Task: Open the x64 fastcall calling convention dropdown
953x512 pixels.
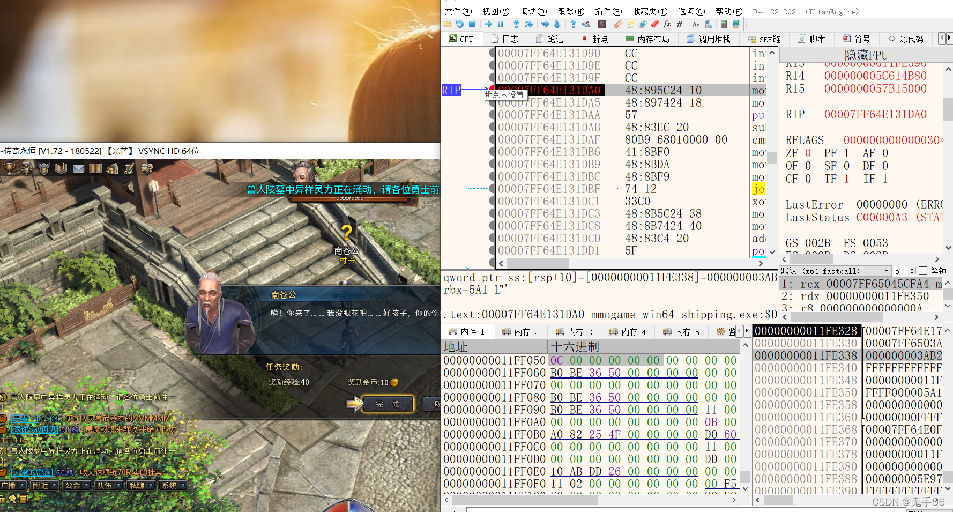Action: 835,271
